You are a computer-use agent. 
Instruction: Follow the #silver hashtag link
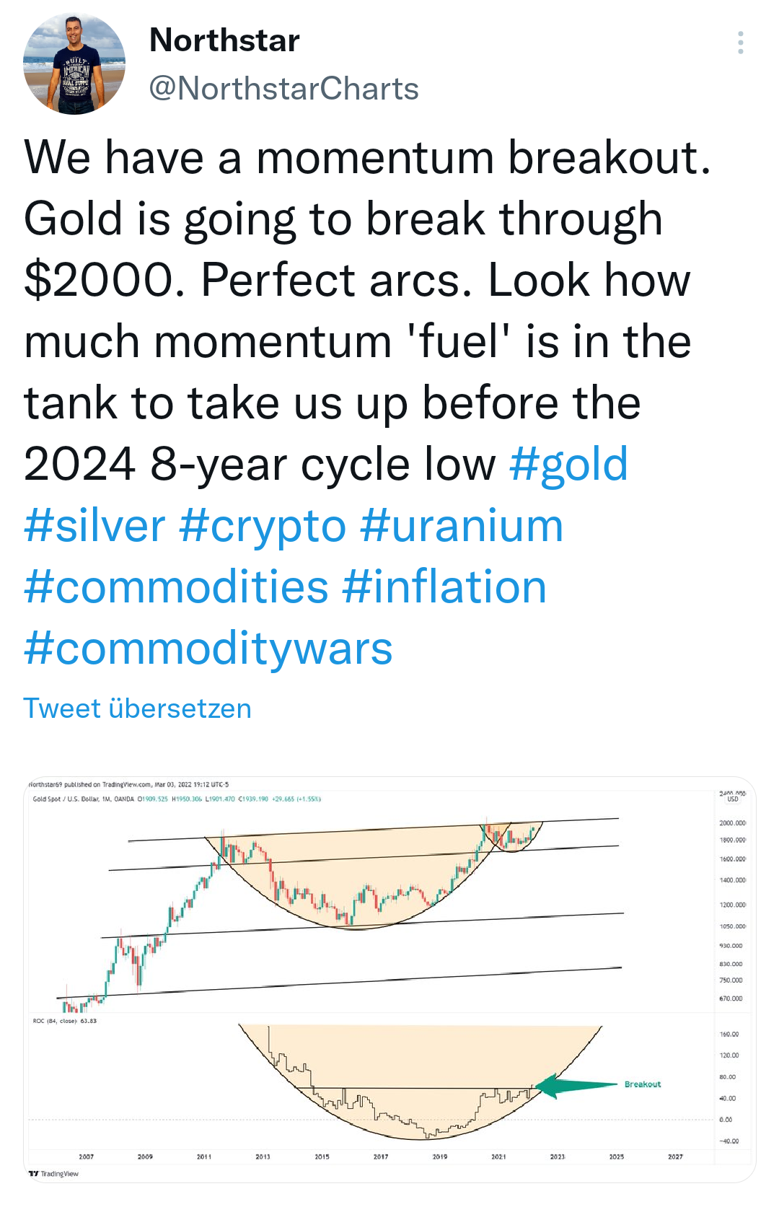(94, 525)
